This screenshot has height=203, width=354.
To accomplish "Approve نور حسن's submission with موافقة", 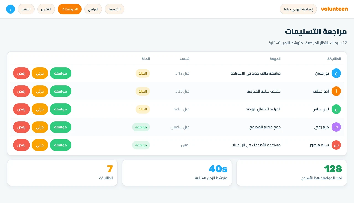I will tap(61, 73).
